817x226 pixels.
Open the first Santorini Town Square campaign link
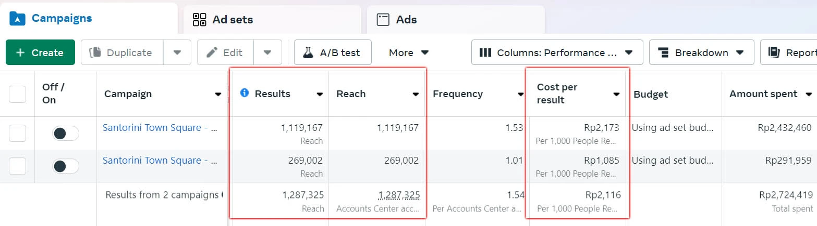point(160,128)
